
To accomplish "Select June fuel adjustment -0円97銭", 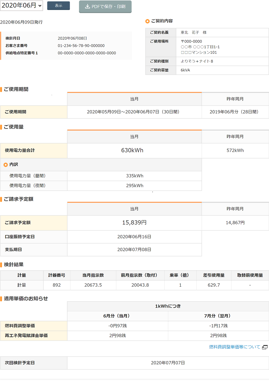I will click(118, 326).
